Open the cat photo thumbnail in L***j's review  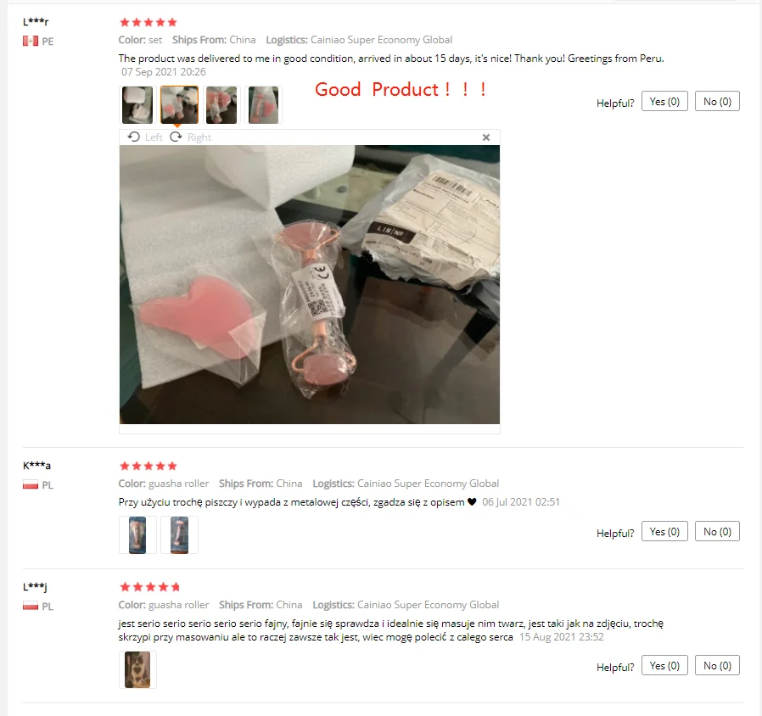[137, 669]
